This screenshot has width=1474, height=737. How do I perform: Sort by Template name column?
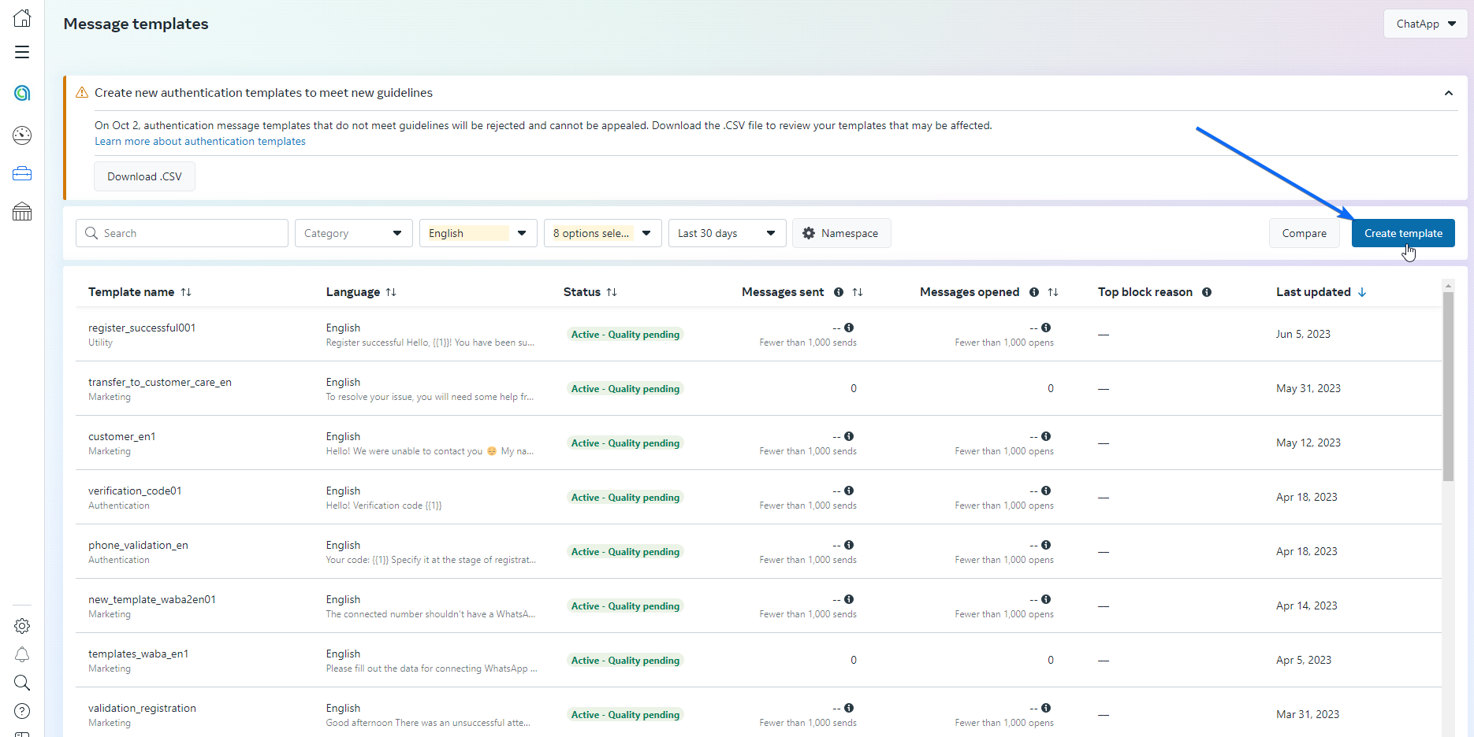186,292
